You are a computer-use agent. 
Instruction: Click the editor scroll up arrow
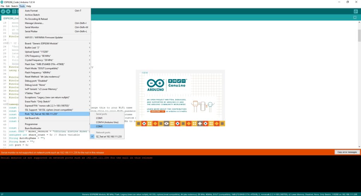click(x=359, y=23)
